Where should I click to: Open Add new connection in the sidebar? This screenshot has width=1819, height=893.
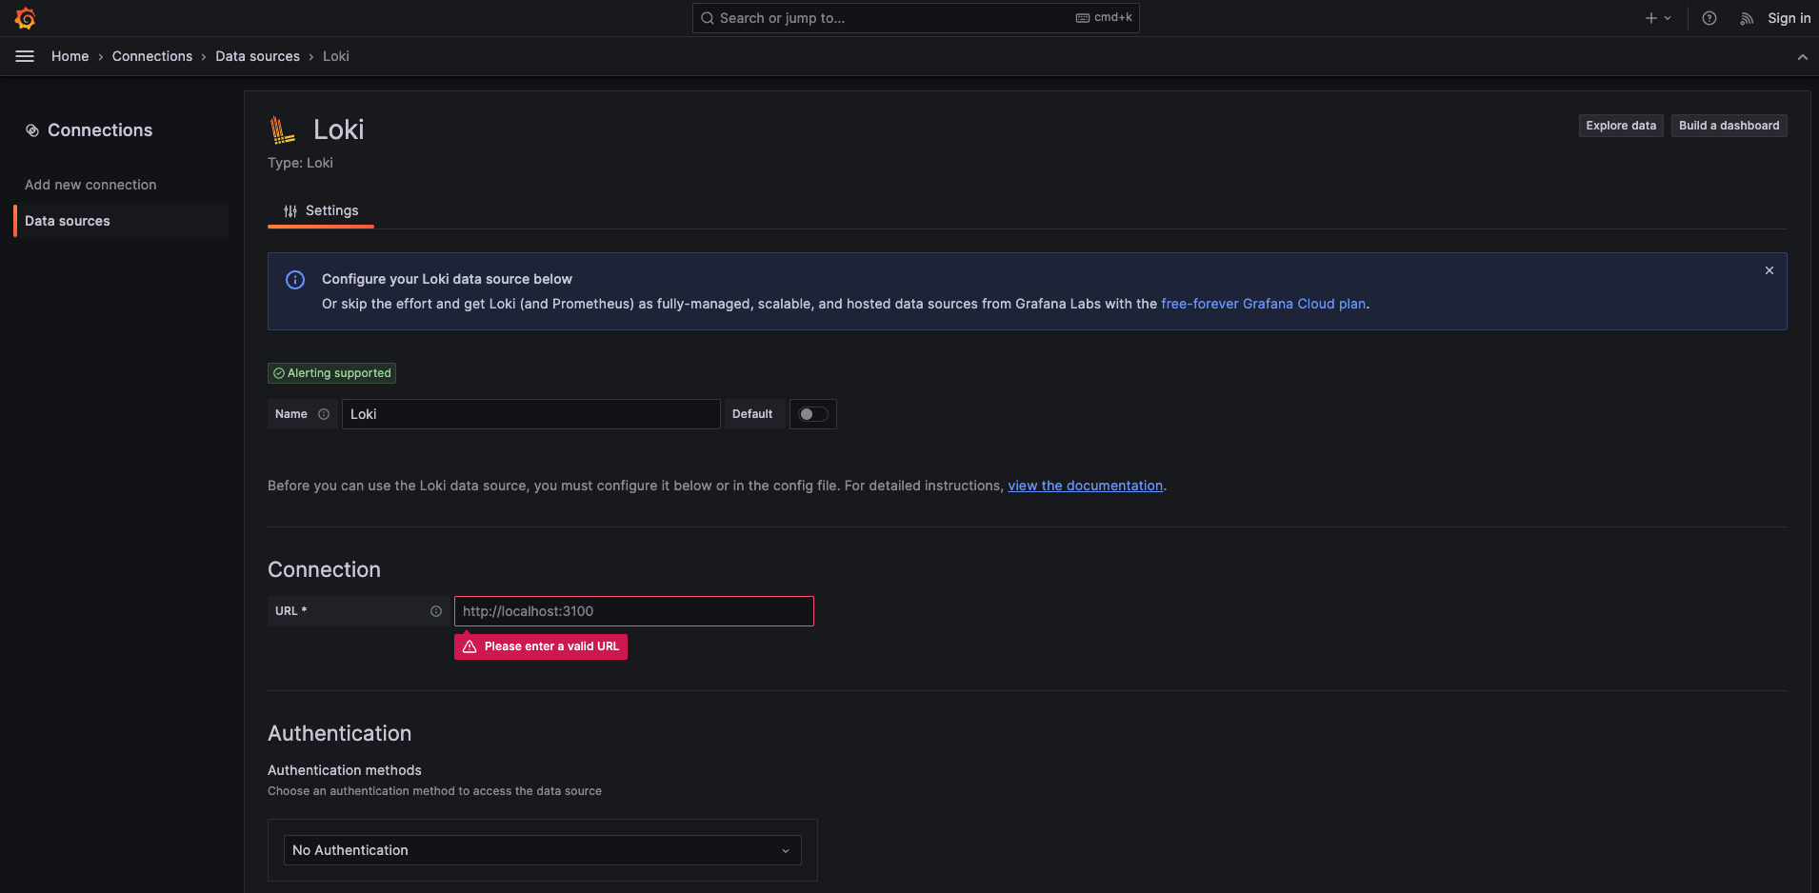90,185
